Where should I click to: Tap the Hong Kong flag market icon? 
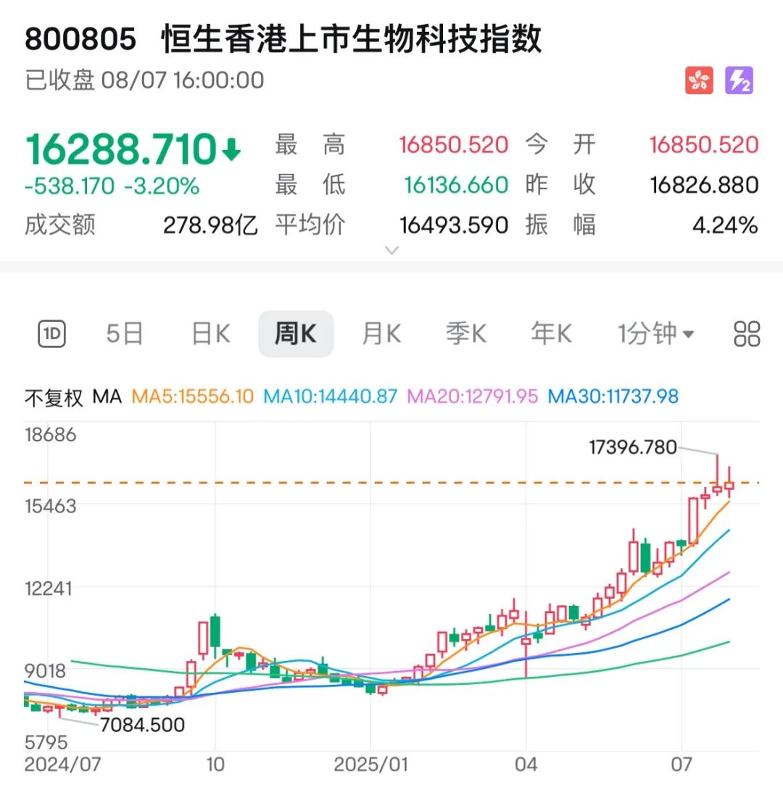[699, 80]
